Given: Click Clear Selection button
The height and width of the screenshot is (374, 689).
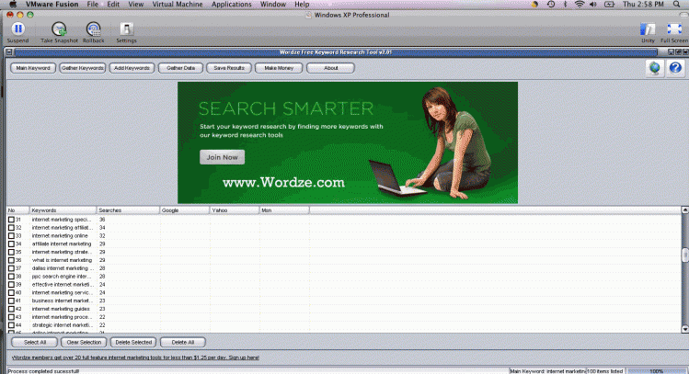Looking at the screenshot, I should 84,342.
